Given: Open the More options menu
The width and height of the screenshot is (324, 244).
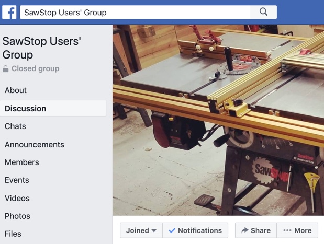Looking at the screenshot, I should pos(297,230).
